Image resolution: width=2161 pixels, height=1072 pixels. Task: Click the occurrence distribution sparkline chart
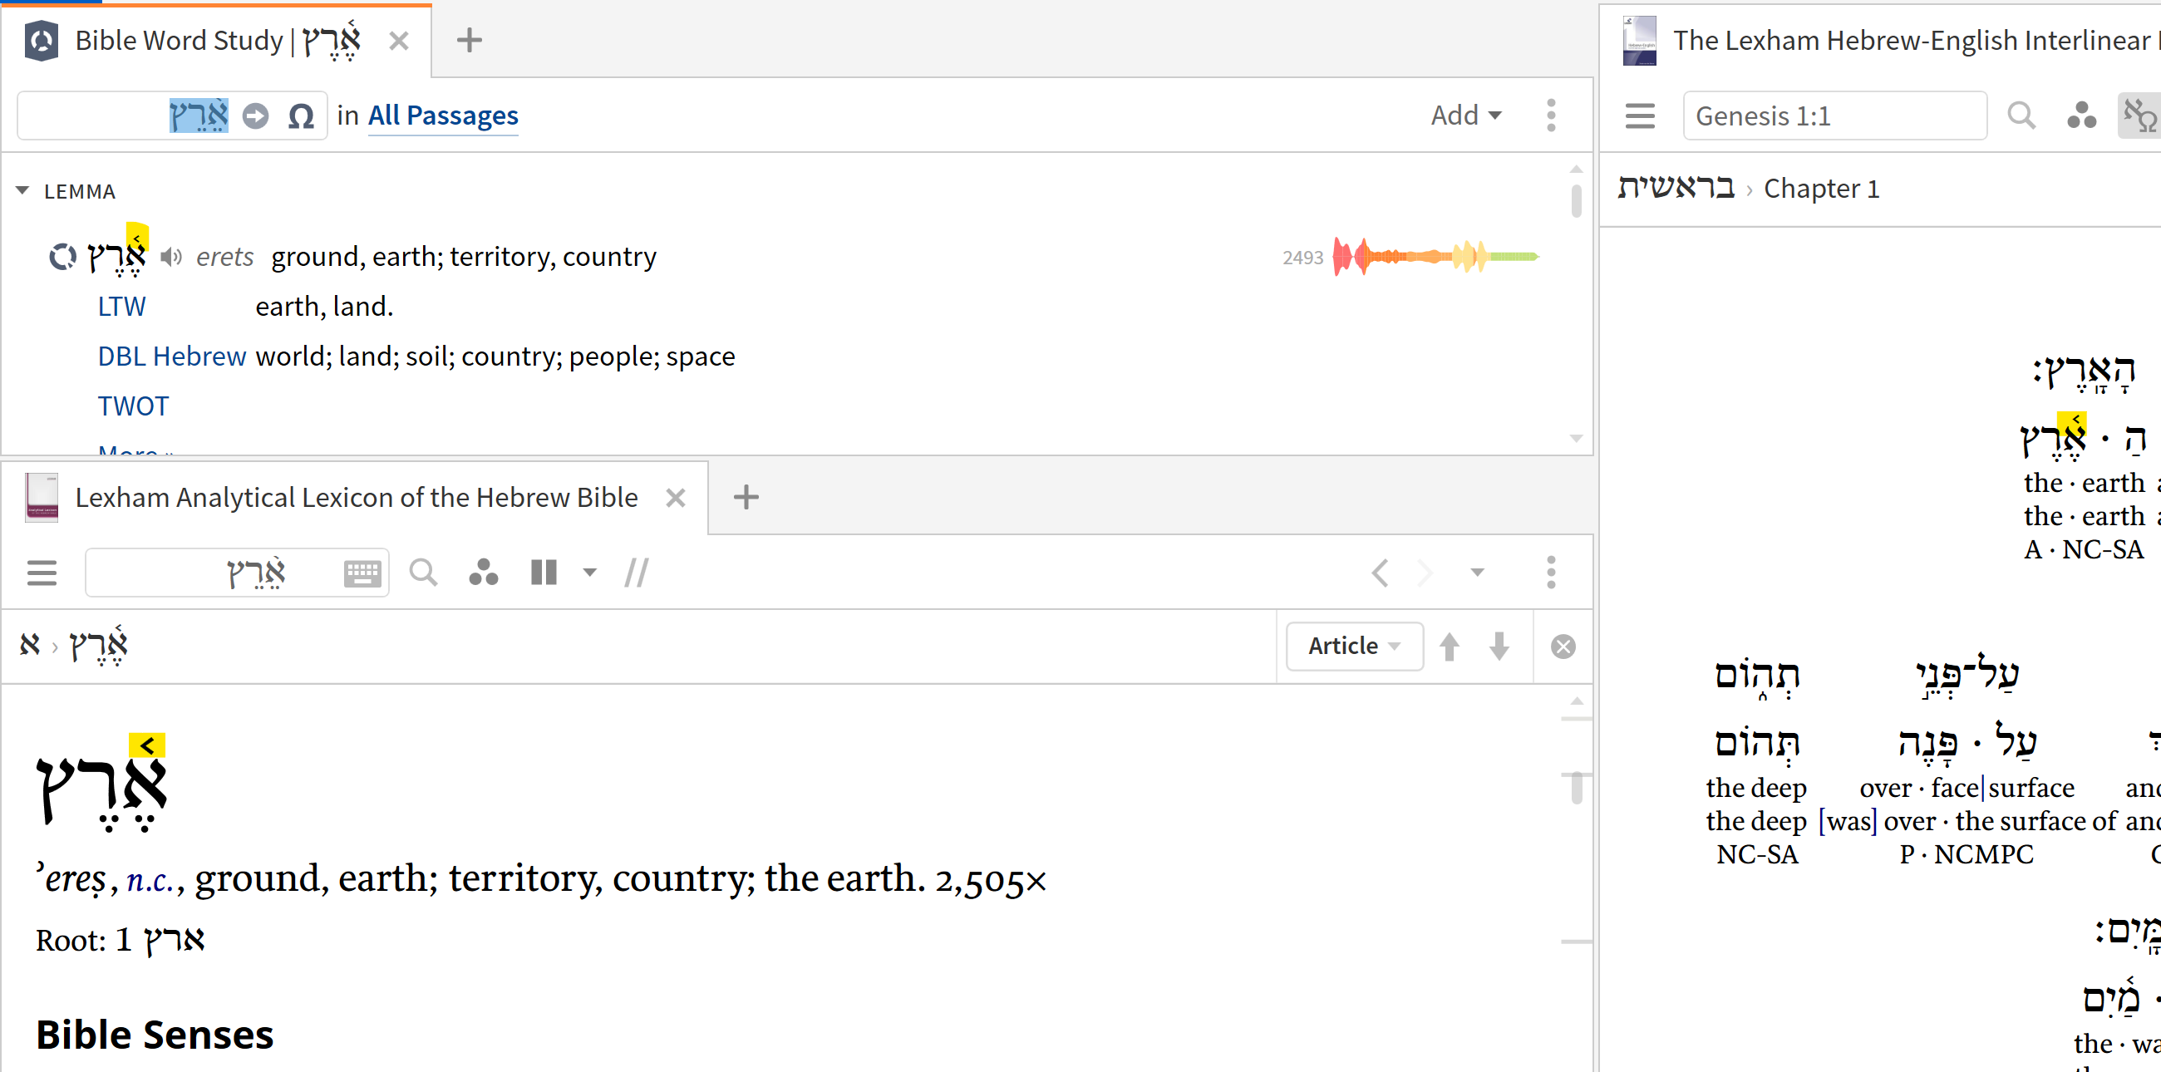coord(1436,257)
